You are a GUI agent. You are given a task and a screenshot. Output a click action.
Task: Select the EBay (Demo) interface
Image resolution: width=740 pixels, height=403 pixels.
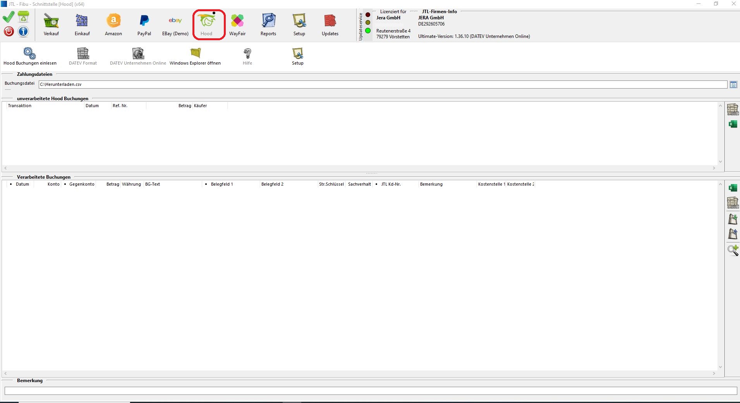point(175,25)
